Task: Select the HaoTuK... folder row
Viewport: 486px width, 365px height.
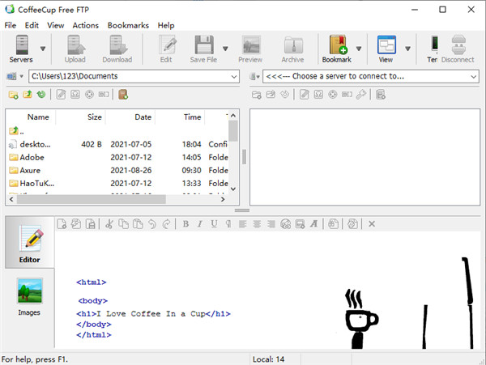Action: (x=117, y=183)
